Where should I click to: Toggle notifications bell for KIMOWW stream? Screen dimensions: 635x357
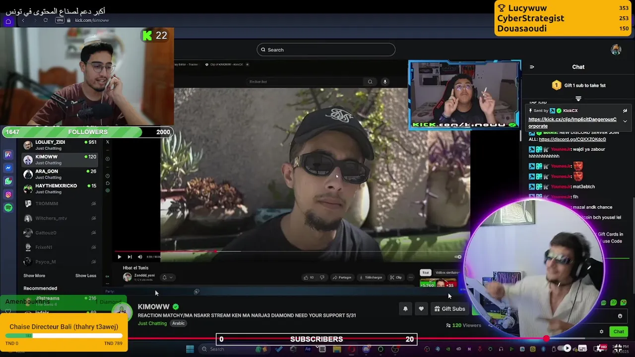(405, 309)
